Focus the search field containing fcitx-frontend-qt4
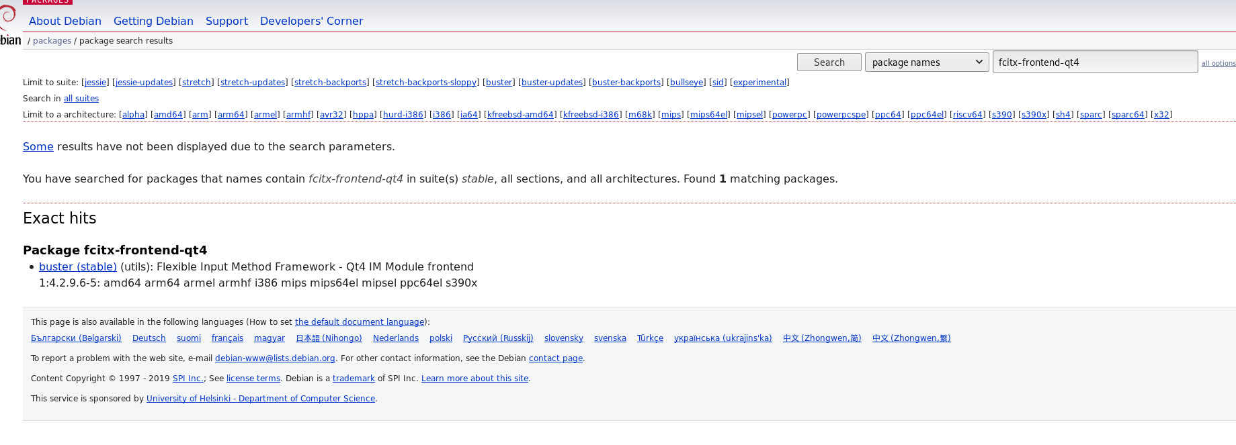This screenshot has width=1236, height=445. click(x=1095, y=62)
